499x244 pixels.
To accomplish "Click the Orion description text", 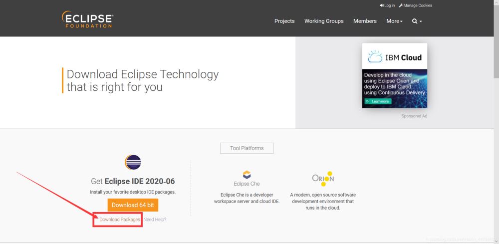I will click(323, 202).
